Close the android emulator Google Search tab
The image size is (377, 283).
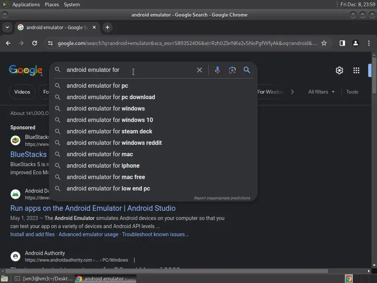coord(94,27)
